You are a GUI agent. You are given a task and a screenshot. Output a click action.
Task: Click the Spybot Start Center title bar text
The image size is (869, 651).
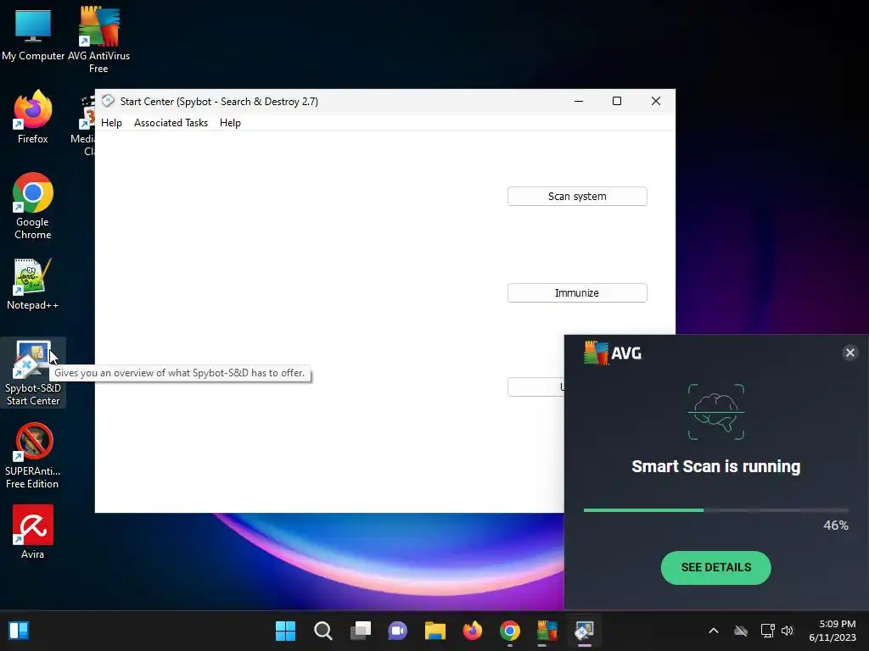[219, 102]
